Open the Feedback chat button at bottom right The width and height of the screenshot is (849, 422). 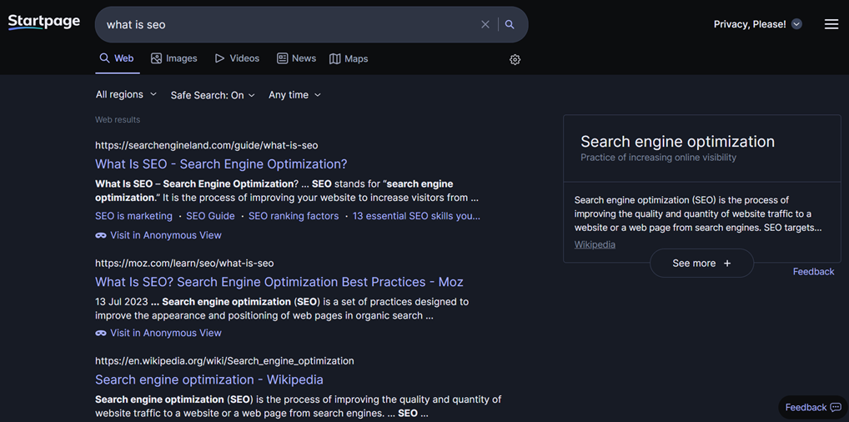pyautogui.click(x=813, y=407)
